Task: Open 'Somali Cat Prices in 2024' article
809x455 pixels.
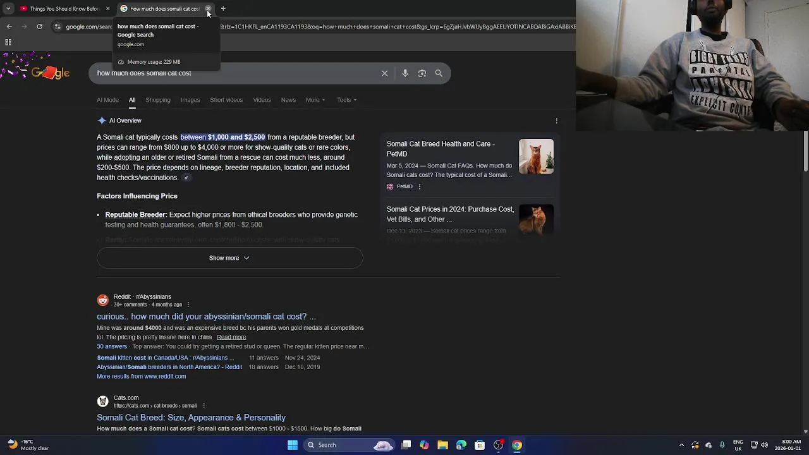Action: tap(450, 214)
